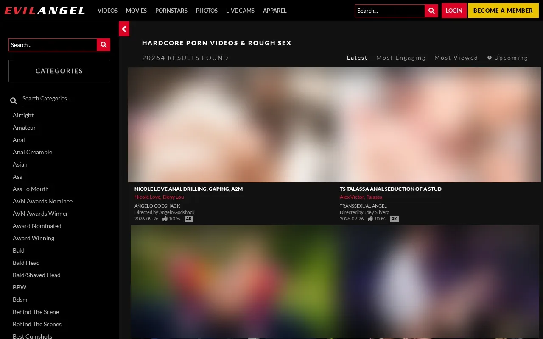The width and height of the screenshot is (543, 339).
Task: Open the Videos menu item
Action: 107,11
